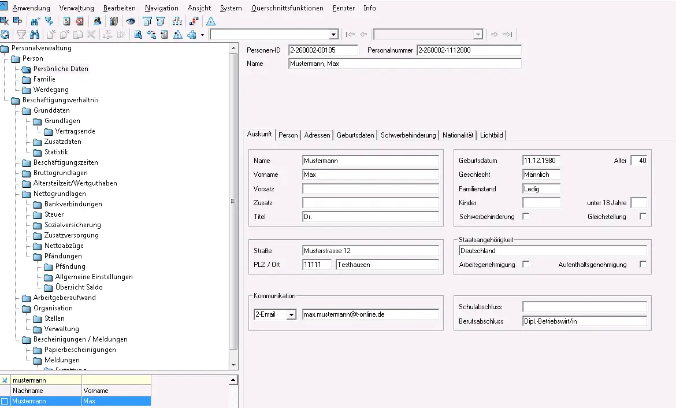This screenshot has width=676, height=408.
Task: Tick the Arbeitsgenehmigung checkbox
Action: (x=526, y=264)
